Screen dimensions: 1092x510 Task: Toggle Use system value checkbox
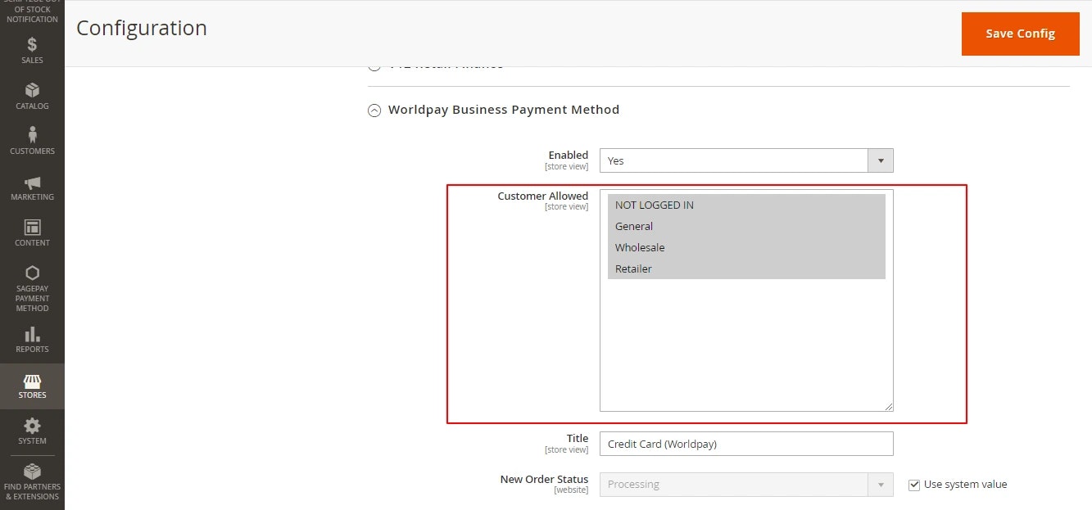914,485
